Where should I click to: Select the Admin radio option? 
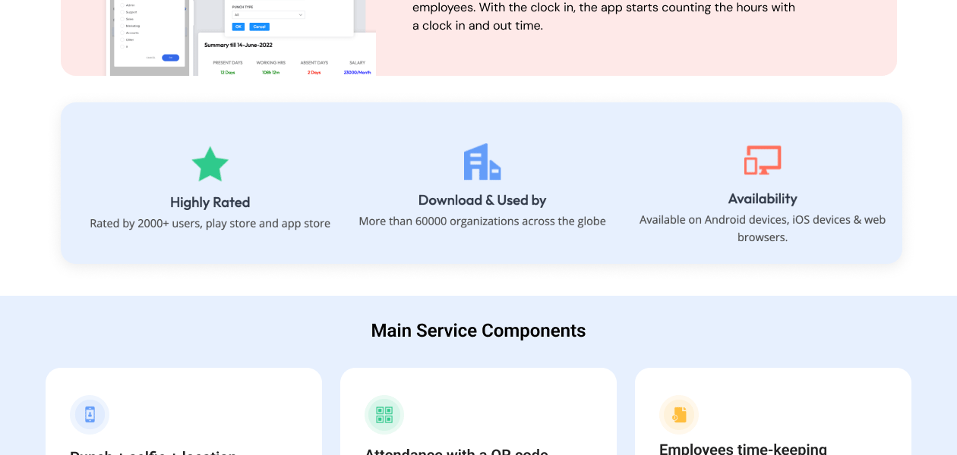(x=121, y=5)
